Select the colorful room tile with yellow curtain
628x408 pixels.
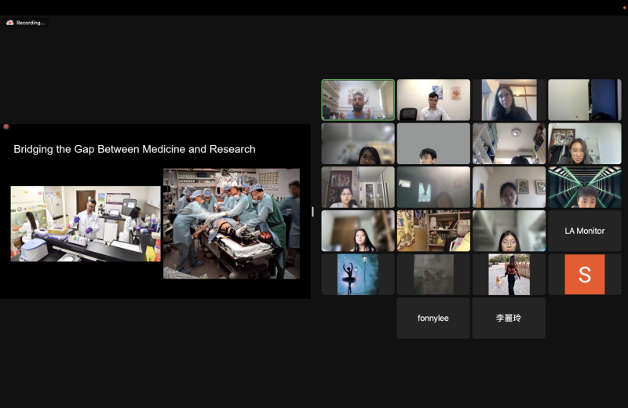click(x=433, y=231)
